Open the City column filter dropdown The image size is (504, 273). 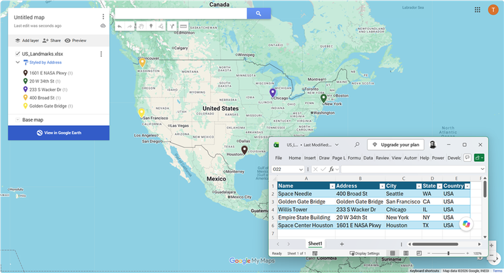[x=419, y=186]
